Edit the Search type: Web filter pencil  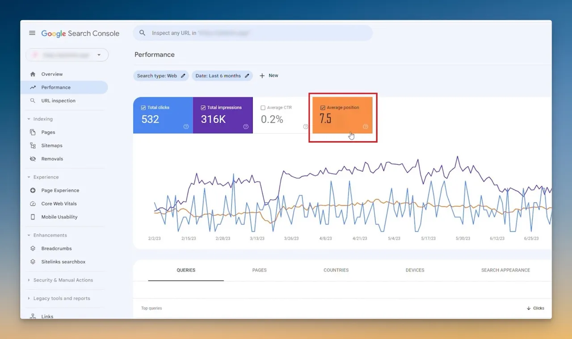click(x=183, y=76)
